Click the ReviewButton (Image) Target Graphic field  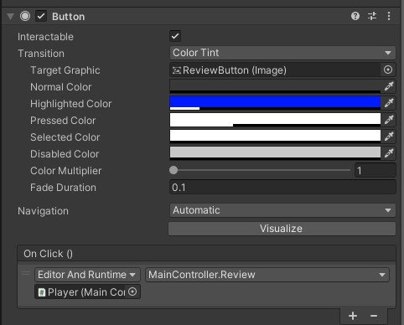(275, 70)
